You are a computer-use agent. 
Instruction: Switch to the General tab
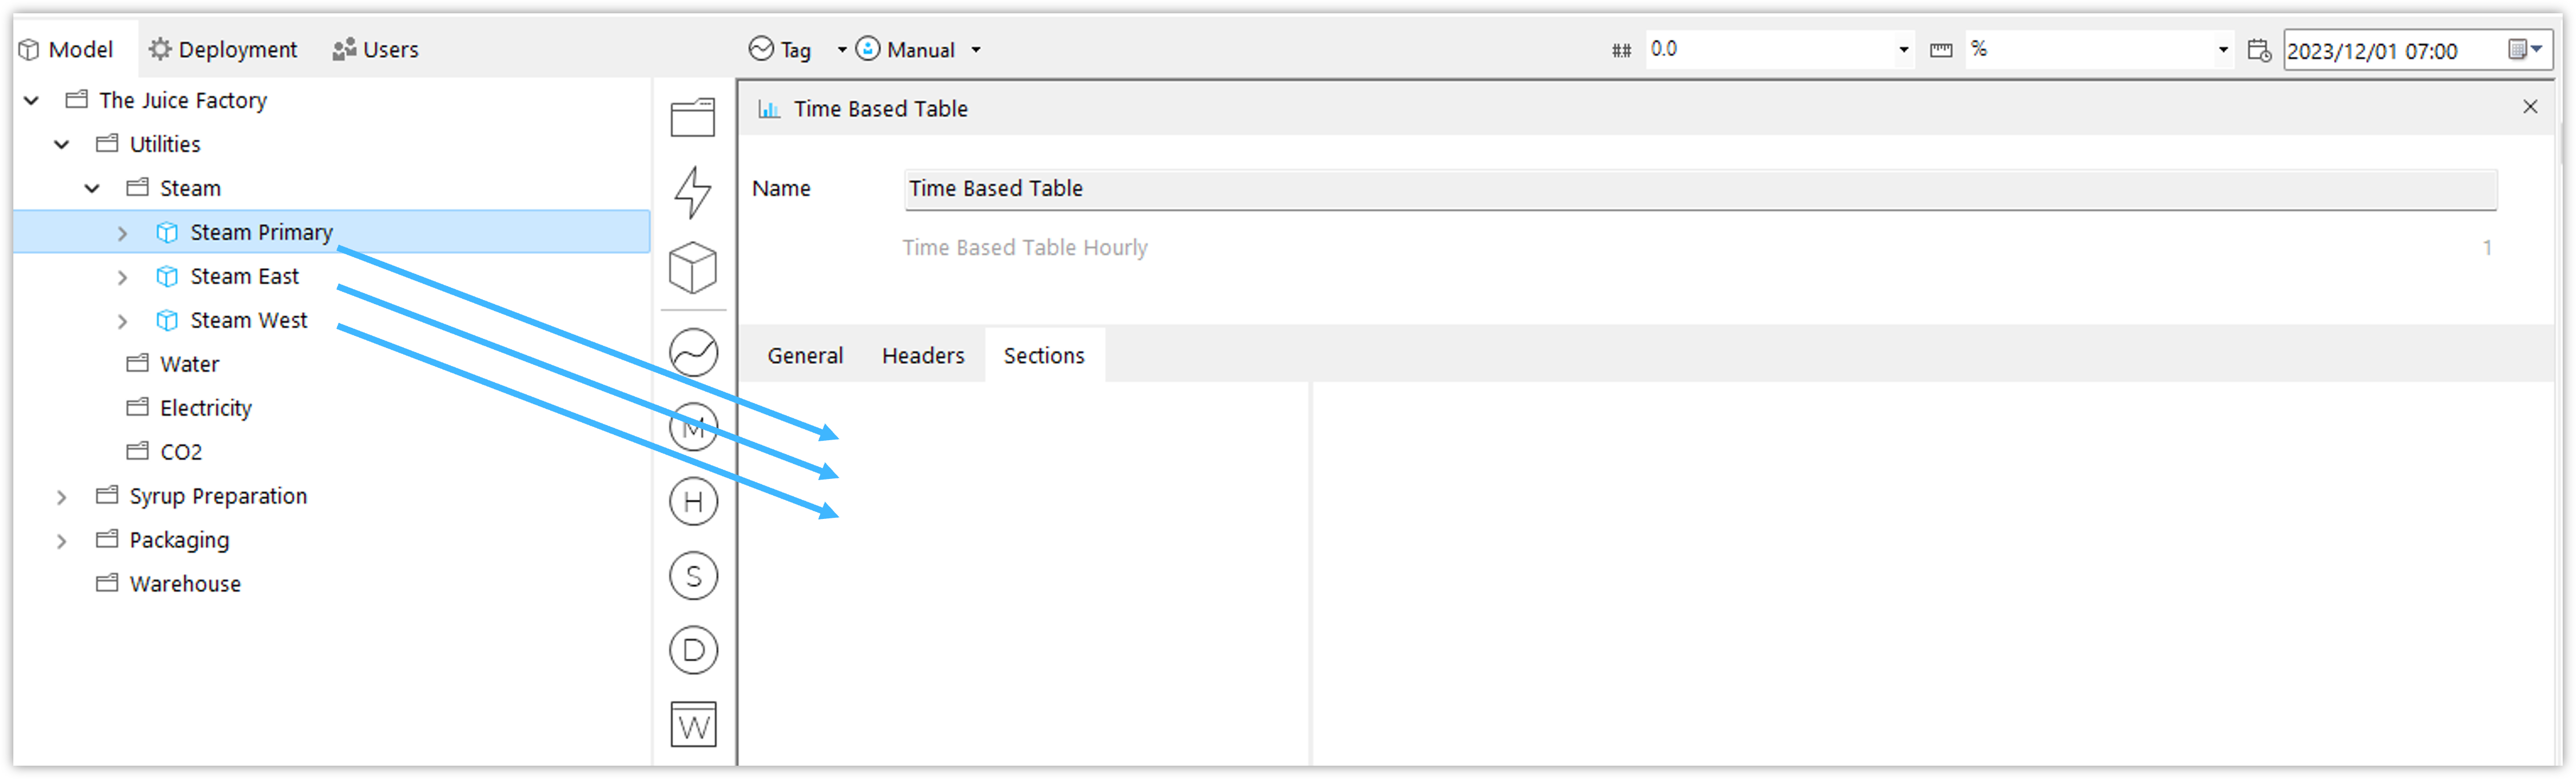805,356
